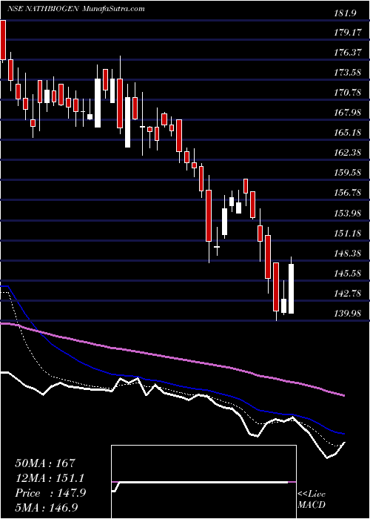This screenshot has width=370, height=519.
Task: Click the 162.38 price axis label
Action: pyautogui.click(x=348, y=153)
